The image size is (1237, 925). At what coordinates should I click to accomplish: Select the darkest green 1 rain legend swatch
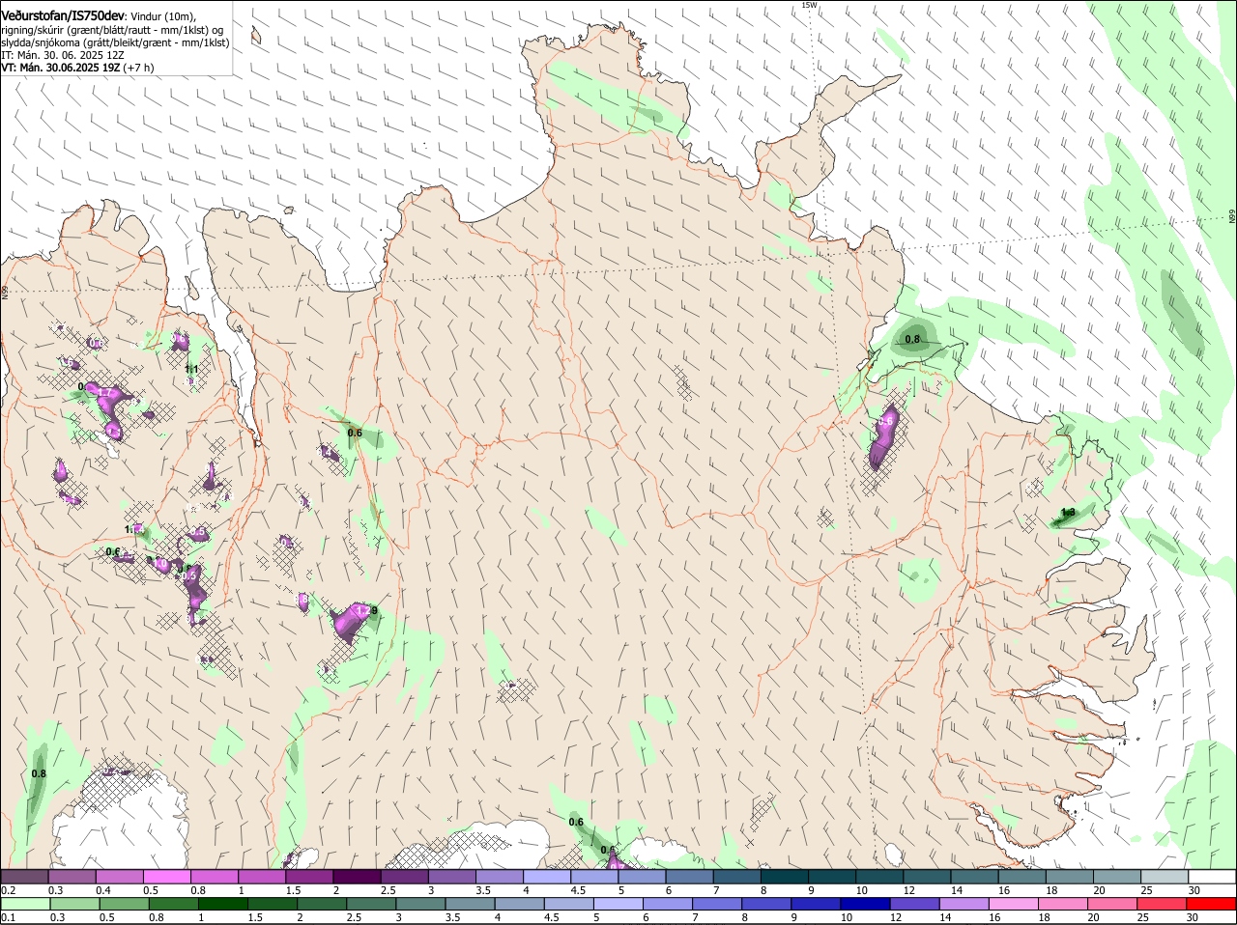pyautogui.click(x=223, y=904)
